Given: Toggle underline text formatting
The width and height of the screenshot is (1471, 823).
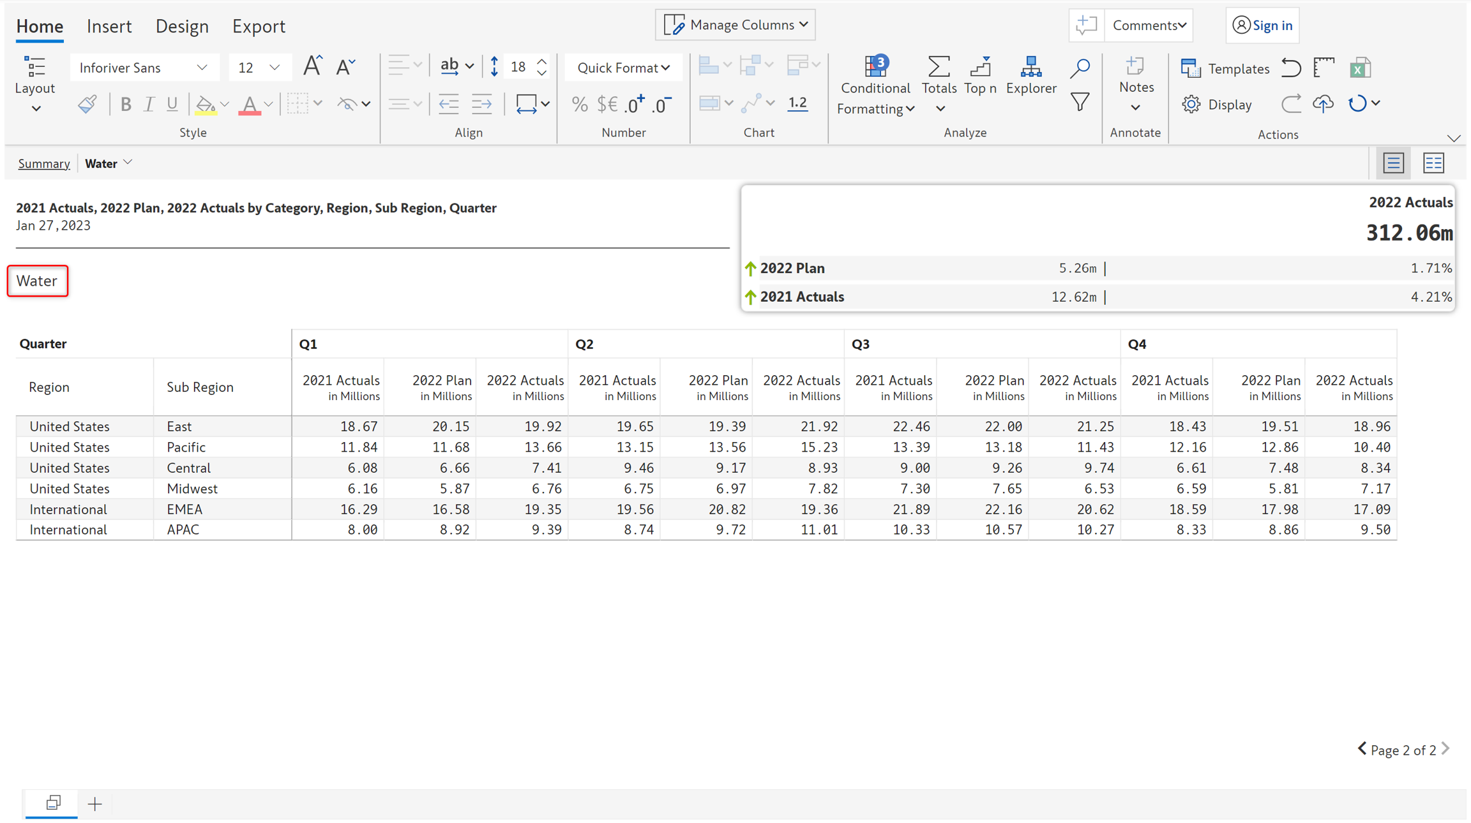Looking at the screenshot, I should 172,104.
